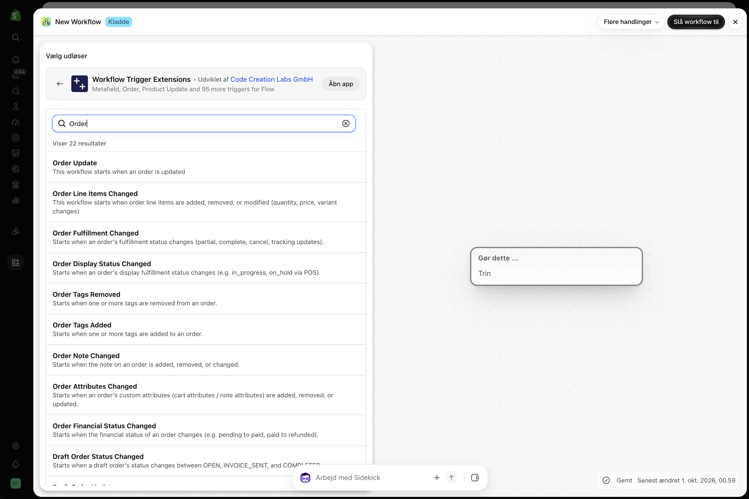Open Orders icon with 634 badge

tap(16, 75)
